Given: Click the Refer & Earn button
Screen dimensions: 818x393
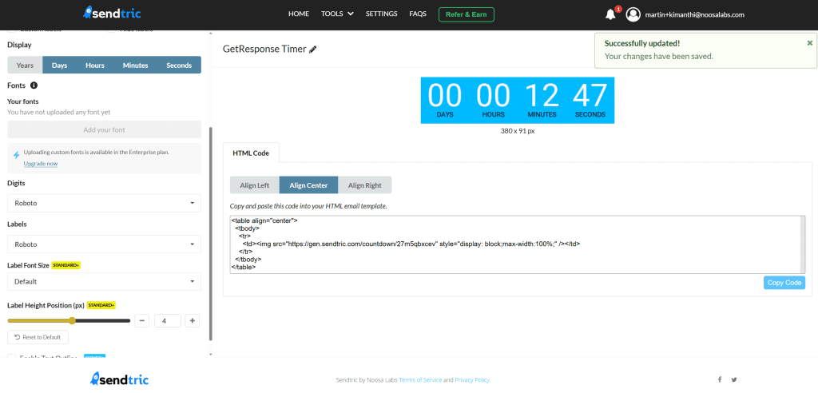Looking at the screenshot, I should click(467, 14).
